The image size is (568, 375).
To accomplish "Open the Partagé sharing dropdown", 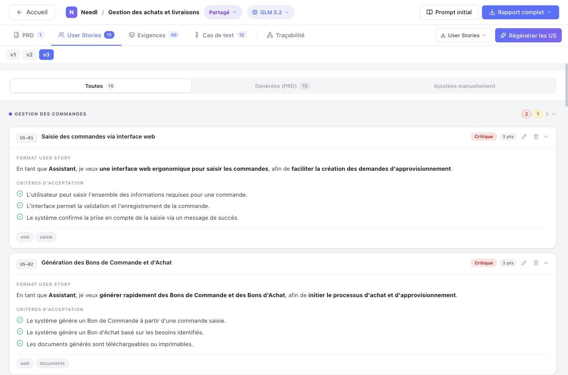I will click(223, 12).
